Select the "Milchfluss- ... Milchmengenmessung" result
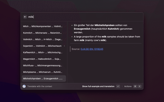The width and height of the screenshot is (164, 102). tap(43, 66)
